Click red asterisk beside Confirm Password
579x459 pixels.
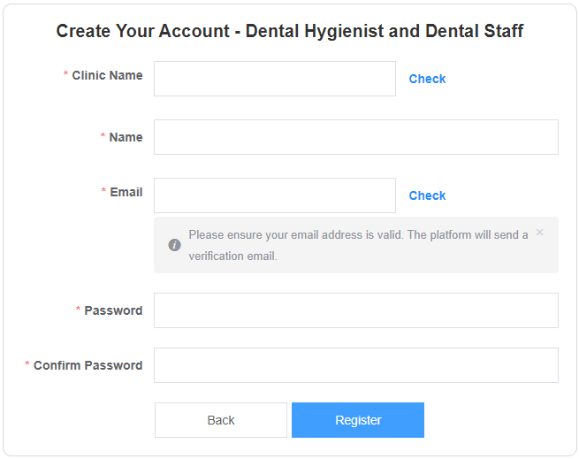(x=27, y=363)
